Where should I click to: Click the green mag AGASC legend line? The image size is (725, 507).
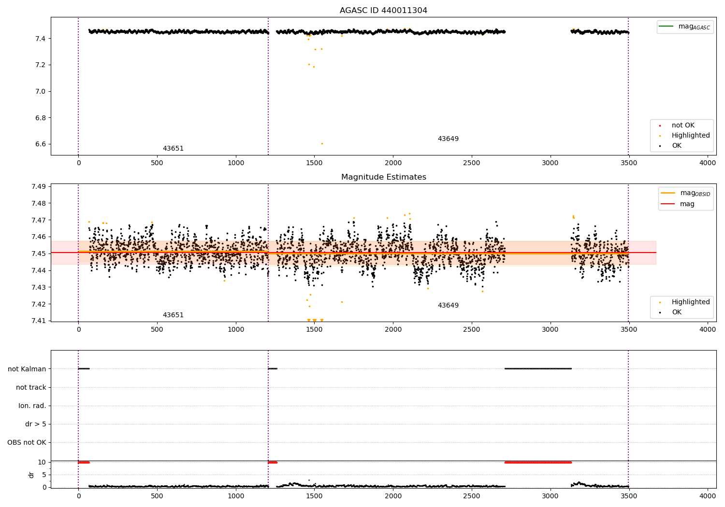[x=667, y=26]
